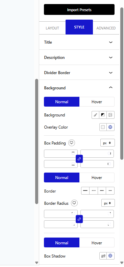Open Box Shadow settings sliders icon
Image resolution: width=124 pixels, height=267 pixels.
pos(103,256)
